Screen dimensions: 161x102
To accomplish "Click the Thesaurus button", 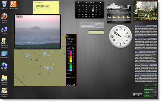I will pyautogui.click(x=98, y=24).
